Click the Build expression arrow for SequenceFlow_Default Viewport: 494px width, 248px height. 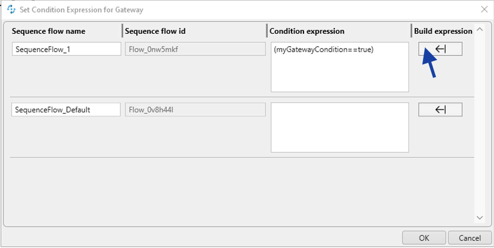pos(440,110)
